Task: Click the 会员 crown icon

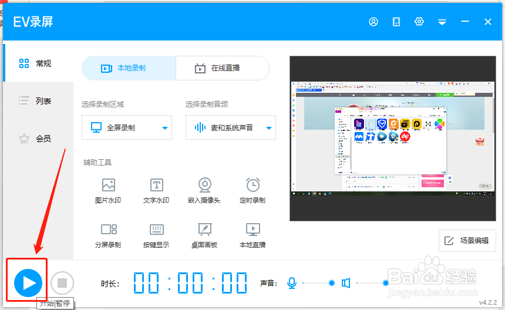Action: (x=24, y=139)
